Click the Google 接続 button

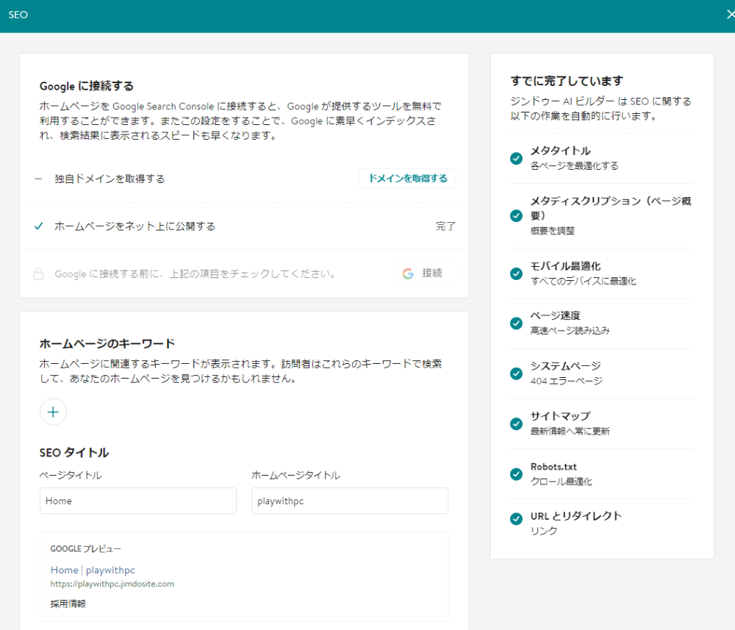[x=424, y=273]
